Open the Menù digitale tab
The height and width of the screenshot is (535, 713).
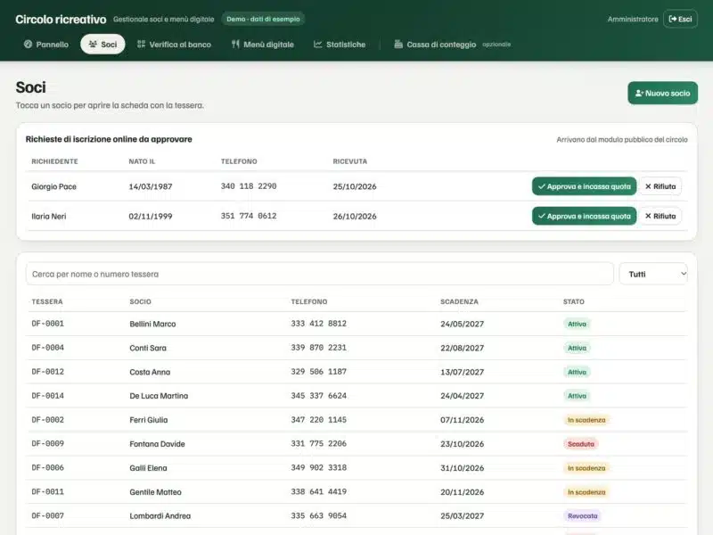point(263,44)
